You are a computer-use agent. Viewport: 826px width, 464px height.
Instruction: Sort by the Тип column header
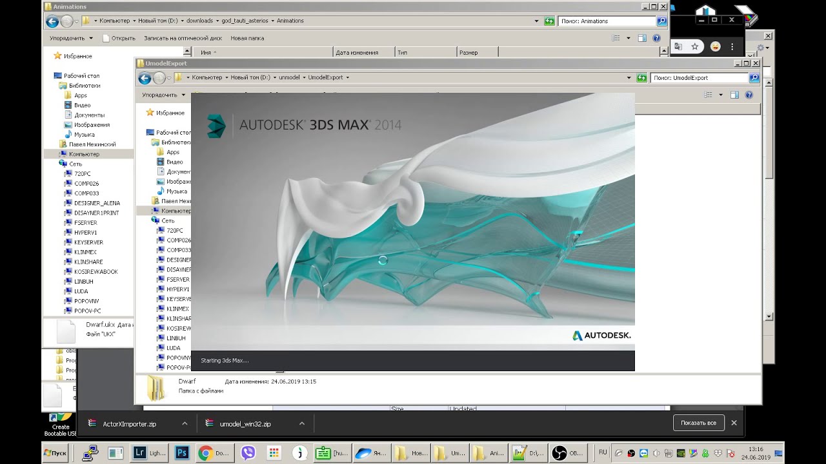[x=425, y=52]
